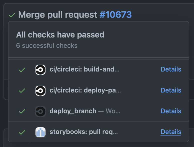The width and height of the screenshot is (194, 147).
Task: Open Details for ci/circleci build-and check
Action: pos(171,69)
